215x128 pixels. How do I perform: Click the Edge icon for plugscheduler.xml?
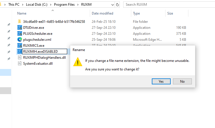click(x=20, y=40)
